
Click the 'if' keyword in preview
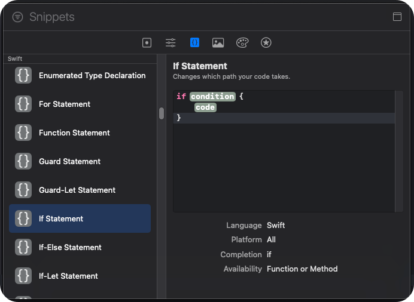[x=181, y=97]
